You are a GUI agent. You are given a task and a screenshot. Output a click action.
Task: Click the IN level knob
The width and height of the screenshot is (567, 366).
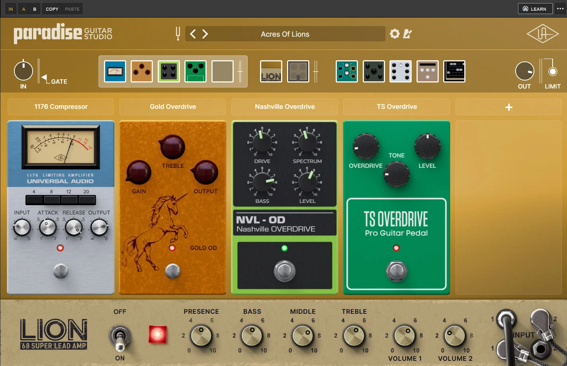(23, 71)
